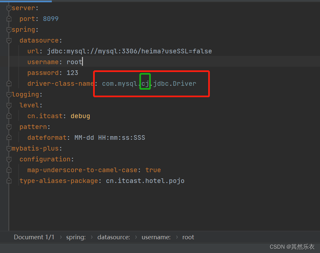Collapse the pattern block fold marker

click(9, 127)
